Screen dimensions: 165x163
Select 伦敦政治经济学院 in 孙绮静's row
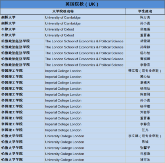[15, 47]
